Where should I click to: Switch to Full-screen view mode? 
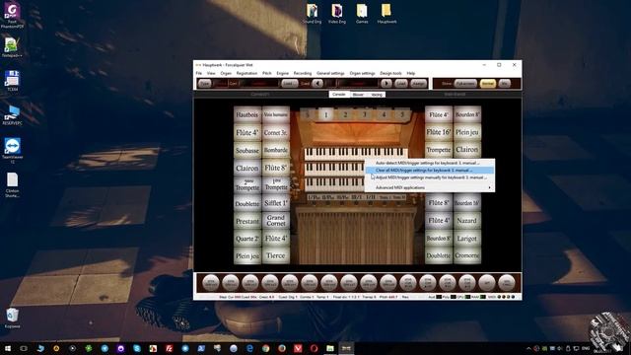(x=465, y=83)
